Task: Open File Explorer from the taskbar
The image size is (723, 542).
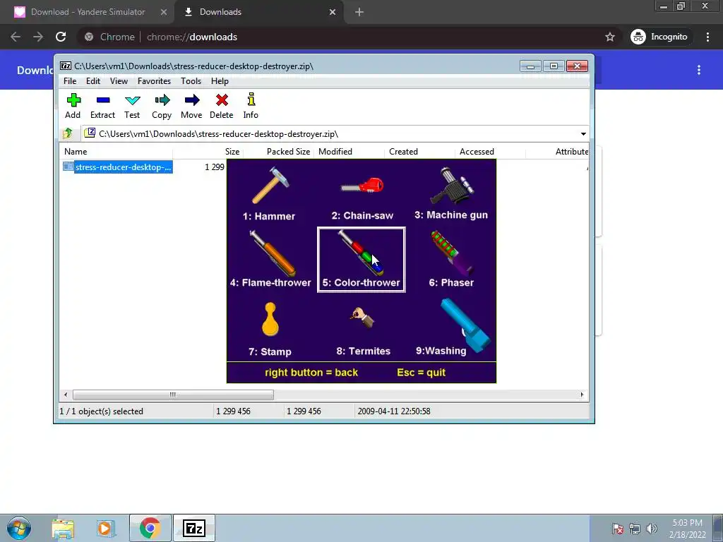Action: 63,528
